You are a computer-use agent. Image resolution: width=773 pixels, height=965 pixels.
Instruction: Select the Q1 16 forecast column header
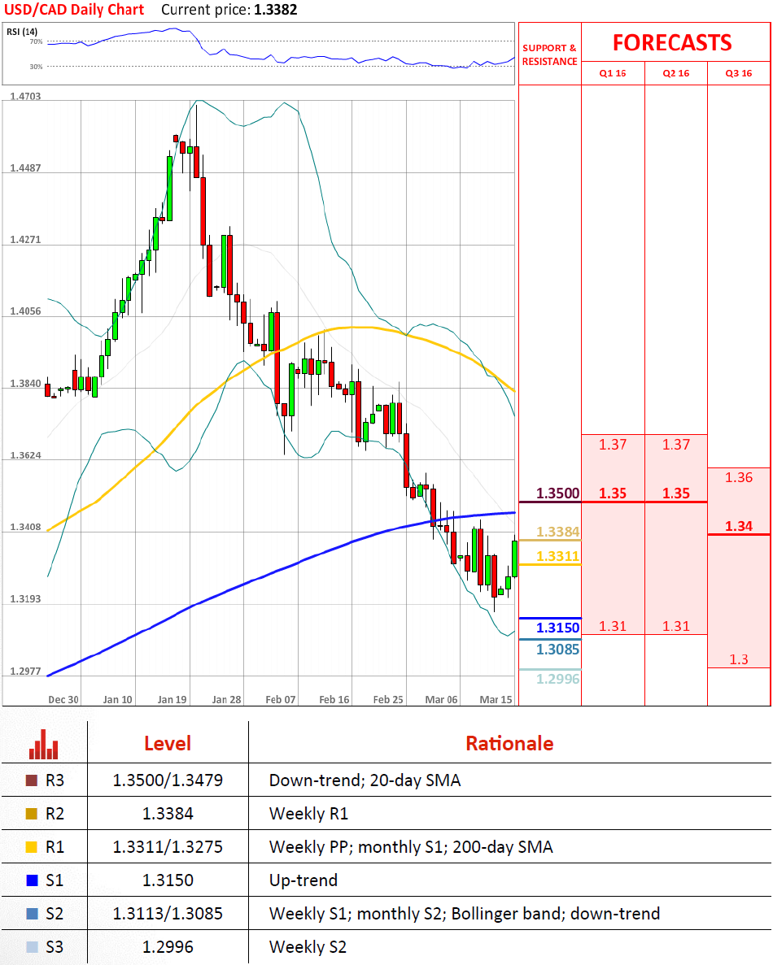tap(612, 73)
